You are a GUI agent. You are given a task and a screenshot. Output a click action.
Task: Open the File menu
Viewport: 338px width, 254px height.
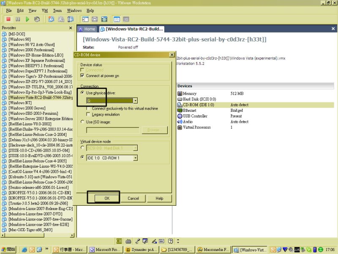(x=9, y=11)
